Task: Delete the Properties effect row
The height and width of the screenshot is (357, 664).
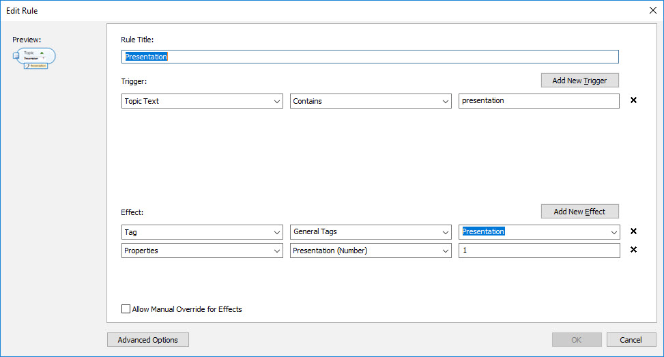Action: tap(633, 251)
